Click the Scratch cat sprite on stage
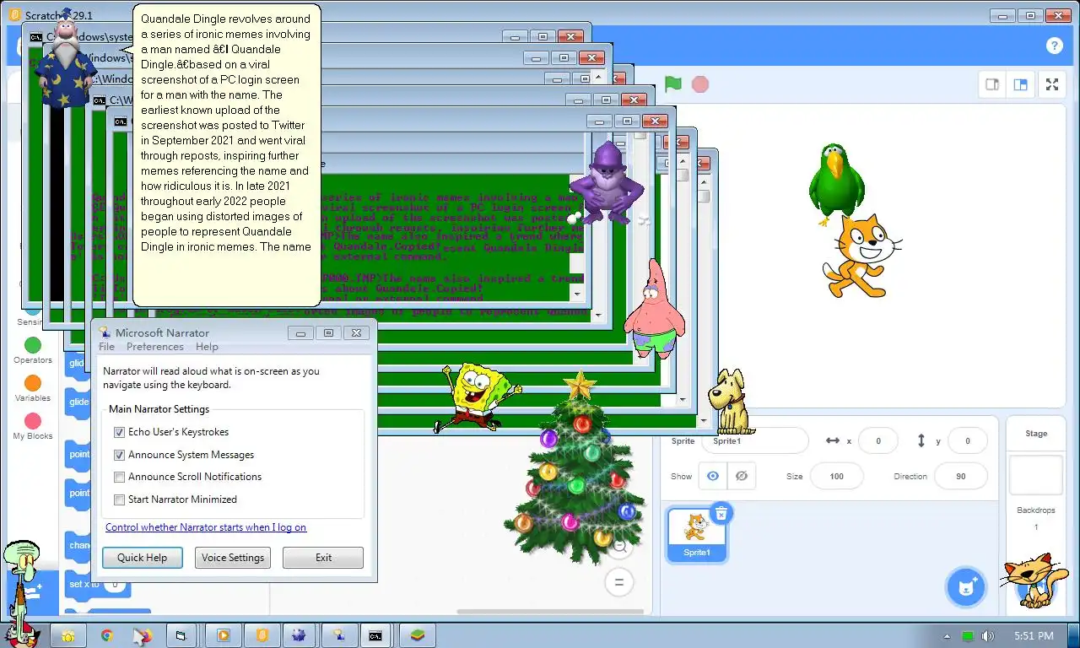 (861, 256)
